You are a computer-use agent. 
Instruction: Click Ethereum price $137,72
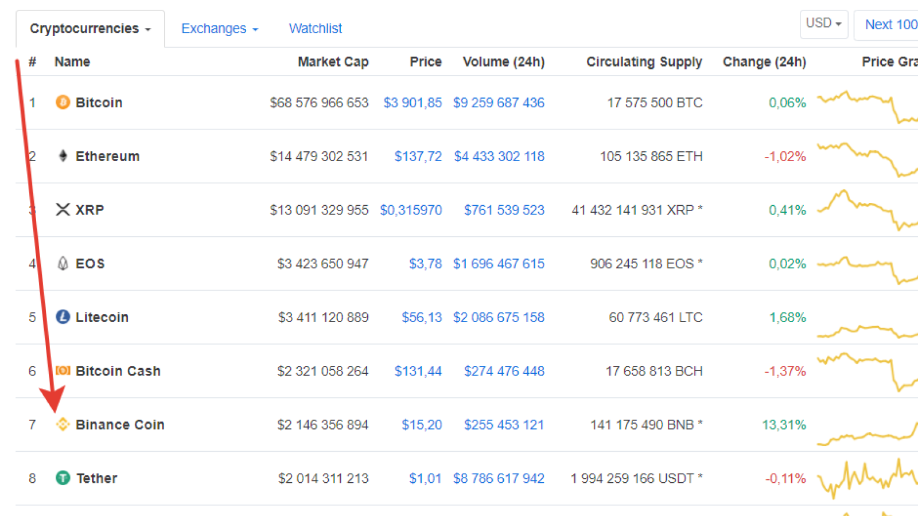(418, 157)
